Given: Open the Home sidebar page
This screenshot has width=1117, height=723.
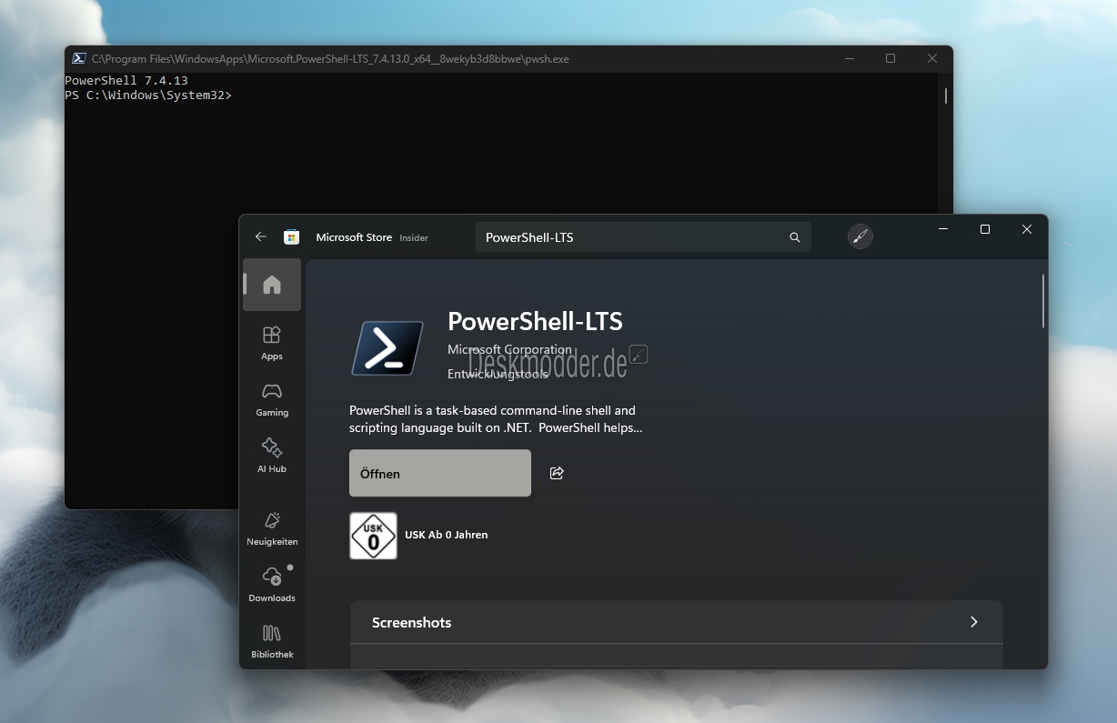Looking at the screenshot, I should point(272,285).
